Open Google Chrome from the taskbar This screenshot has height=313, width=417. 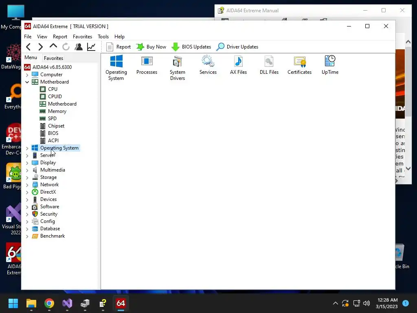pyautogui.click(x=49, y=303)
